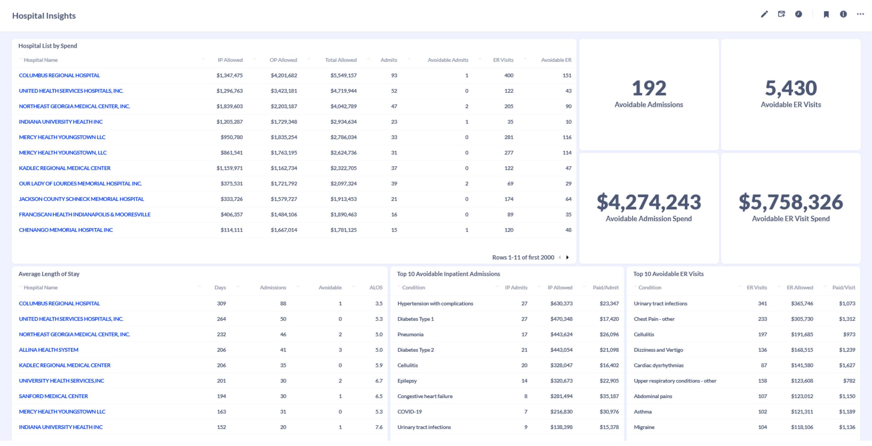The width and height of the screenshot is (872, 446).
Task: Click Upper respiratory conditions - other row
Action: click(744, 381)
